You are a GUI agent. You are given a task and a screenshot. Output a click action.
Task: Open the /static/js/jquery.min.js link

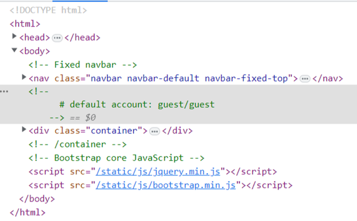pos(158,172)
